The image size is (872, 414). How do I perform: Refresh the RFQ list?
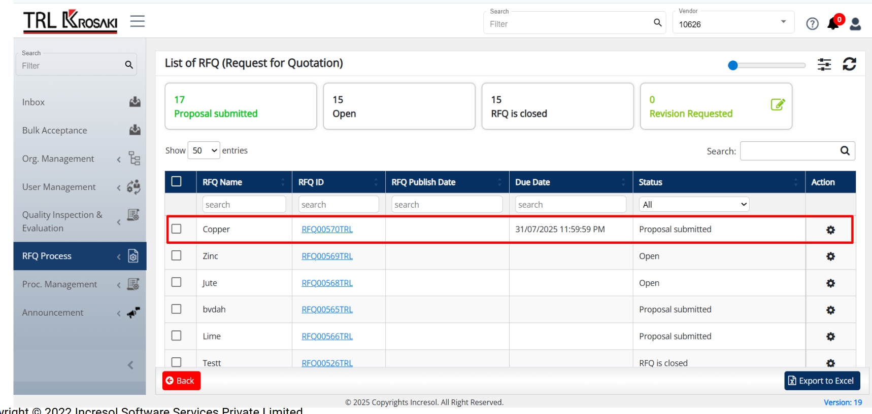coord(849,64)
